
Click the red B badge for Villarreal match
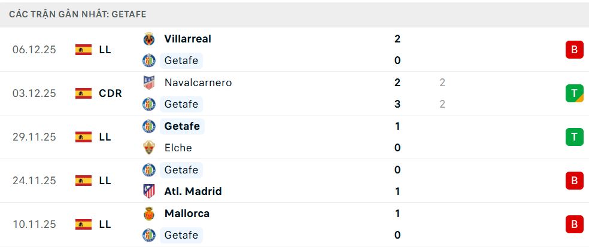click(x=574, y=50)
